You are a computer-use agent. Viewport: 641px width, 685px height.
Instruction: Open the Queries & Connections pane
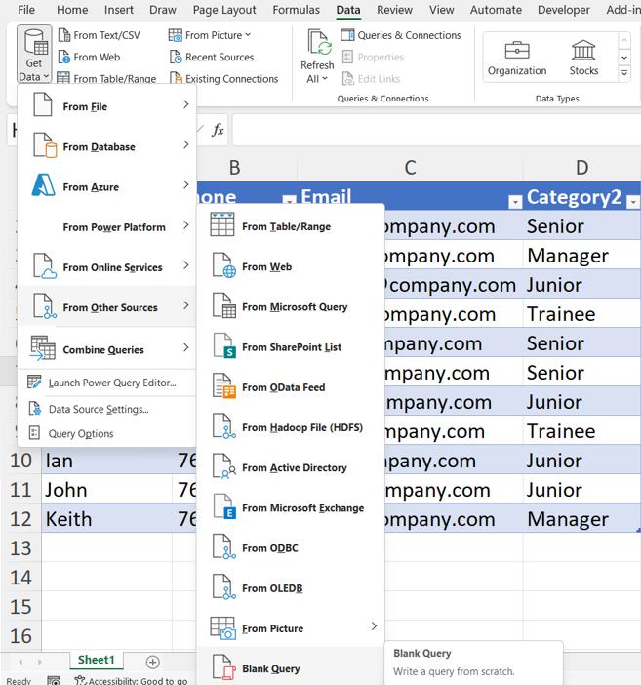tap(401, 35)
